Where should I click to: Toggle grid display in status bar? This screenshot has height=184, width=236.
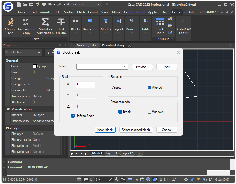pyautogui.click(x=86, y=179)
